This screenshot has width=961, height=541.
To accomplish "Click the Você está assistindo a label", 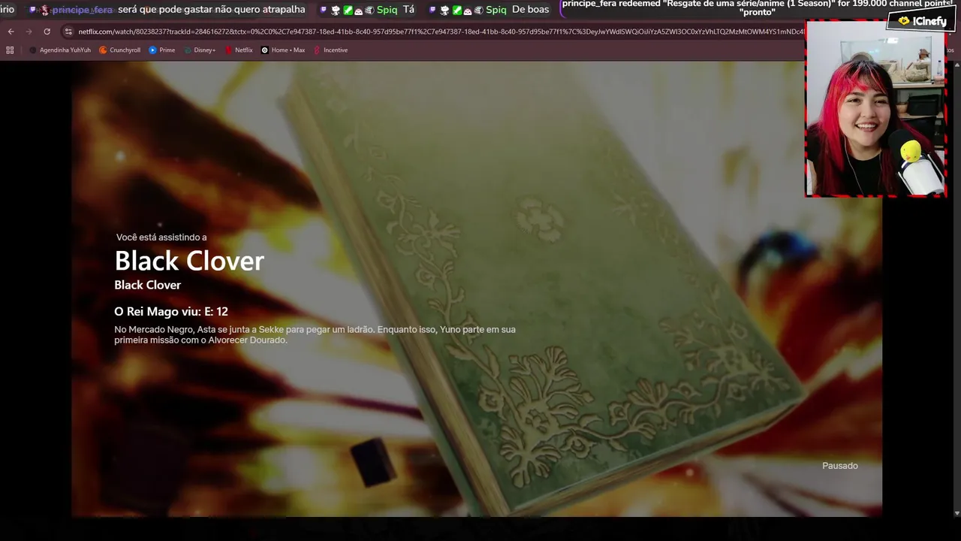I will tap(161, 237).
